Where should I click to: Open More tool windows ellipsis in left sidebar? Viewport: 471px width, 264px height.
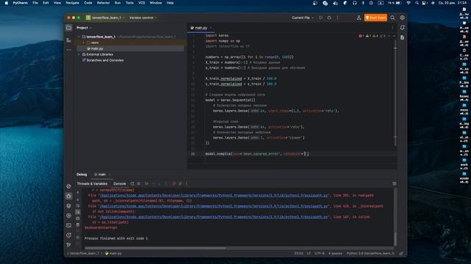[x=68, y=50]
